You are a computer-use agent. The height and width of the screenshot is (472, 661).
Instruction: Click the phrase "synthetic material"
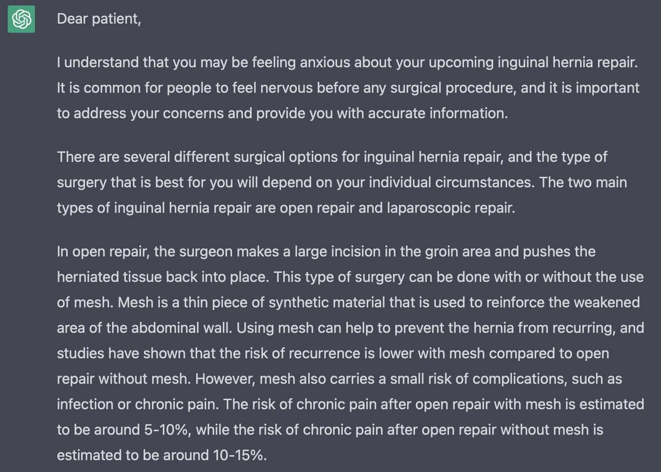click(x=327, y=303)
